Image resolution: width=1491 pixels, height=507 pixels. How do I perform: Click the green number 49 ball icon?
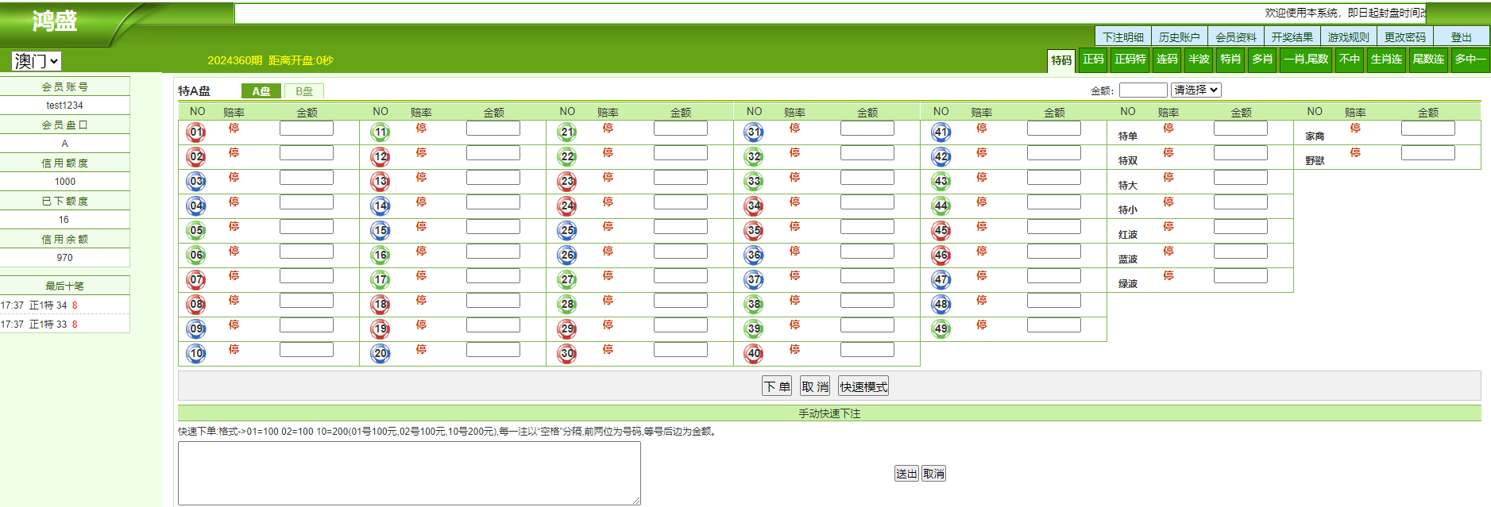(941, 329)
